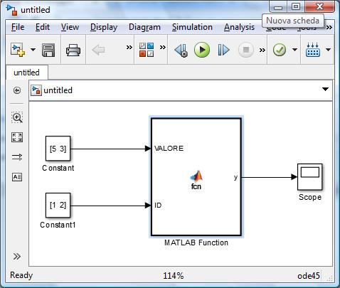Click the New Model toolbar icon
Viewport: 340px width, 288px height.
click(x=18, y=50)
